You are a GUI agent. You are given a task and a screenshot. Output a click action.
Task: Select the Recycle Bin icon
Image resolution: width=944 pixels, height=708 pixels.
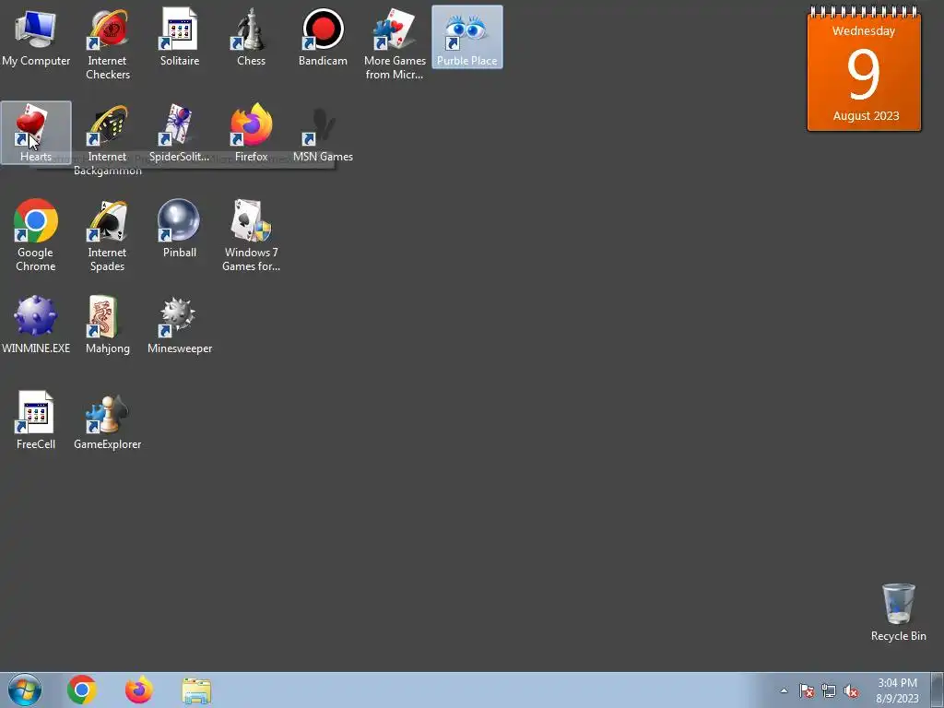[x=898, y=612]
